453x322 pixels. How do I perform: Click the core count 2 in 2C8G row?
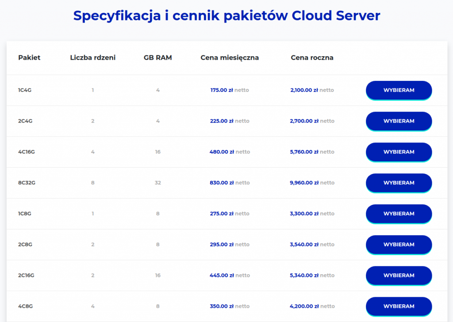click(93, 245)
